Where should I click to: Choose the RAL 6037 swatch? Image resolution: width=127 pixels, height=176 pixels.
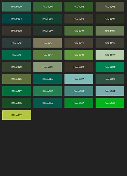(79, 103)
